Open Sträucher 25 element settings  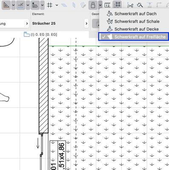(x=44, y=23)
